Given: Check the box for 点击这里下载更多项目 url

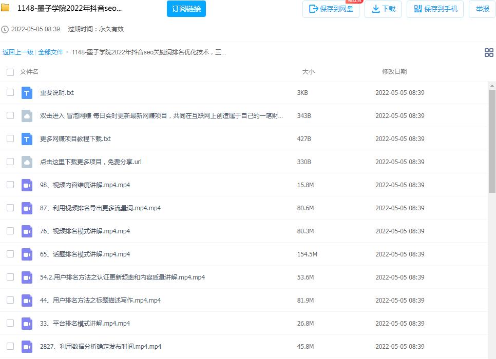Looking at the screenshot, I should point(10,162).
